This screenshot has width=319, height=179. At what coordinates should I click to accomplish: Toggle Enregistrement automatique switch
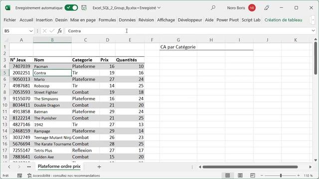71,8
